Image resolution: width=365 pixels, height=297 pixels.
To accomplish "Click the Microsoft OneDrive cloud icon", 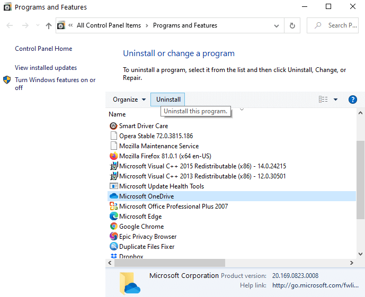I will (113, 196).
